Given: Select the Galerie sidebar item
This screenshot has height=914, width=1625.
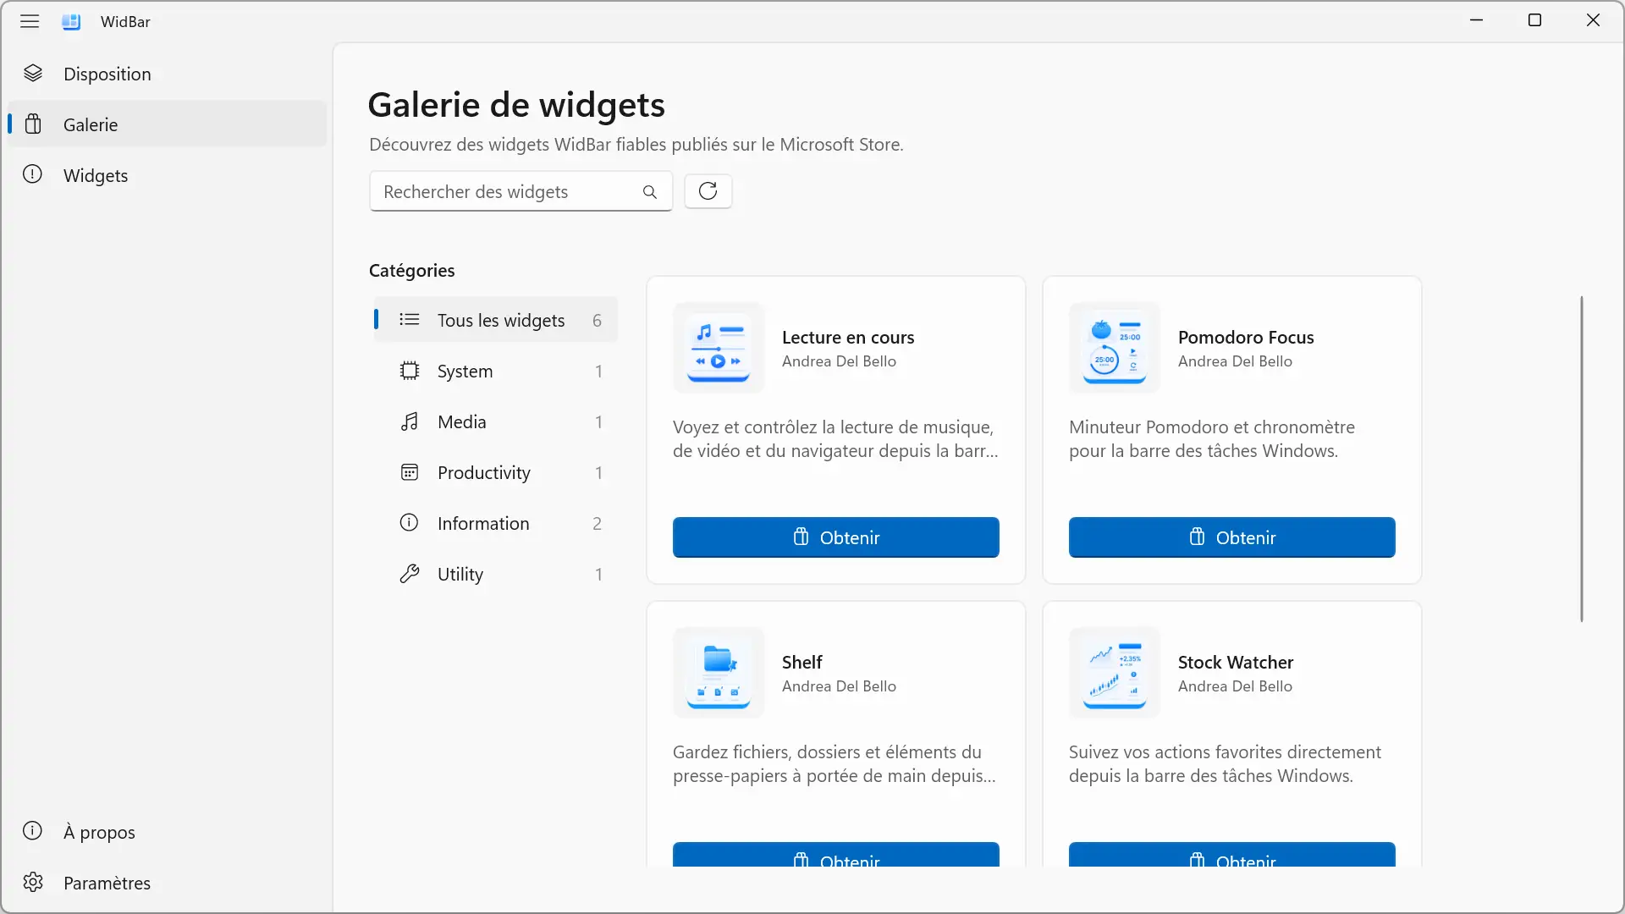Looking at the screenshot, I should (x=168, y=124).
